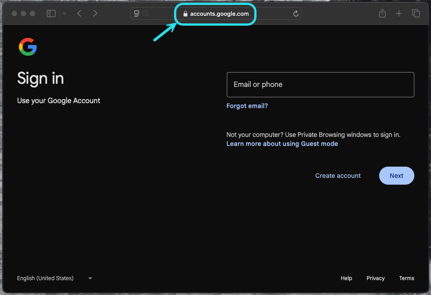
Task: Open Learn more about using Guest mode
Action: [282, 144]
